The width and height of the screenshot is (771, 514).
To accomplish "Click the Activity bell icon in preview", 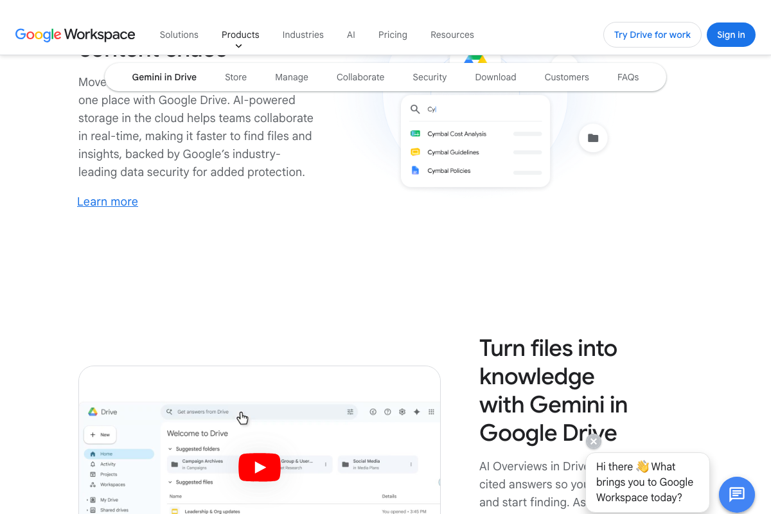I will pyautogui.click(x=93, y=464).
